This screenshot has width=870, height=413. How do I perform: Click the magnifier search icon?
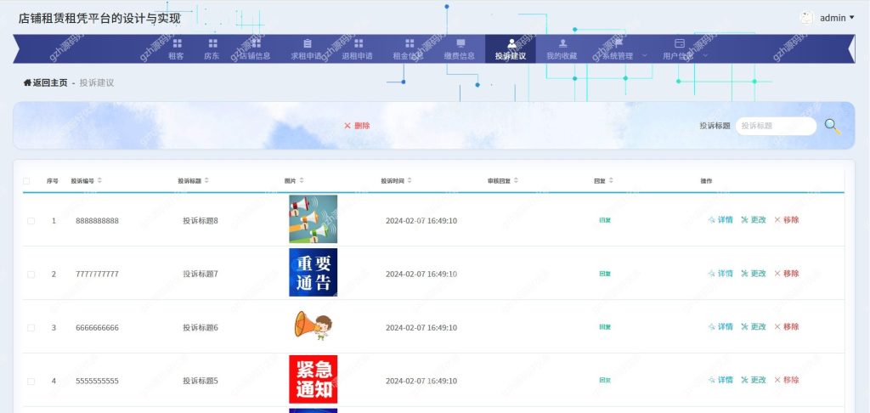click(x=832, y=126)
